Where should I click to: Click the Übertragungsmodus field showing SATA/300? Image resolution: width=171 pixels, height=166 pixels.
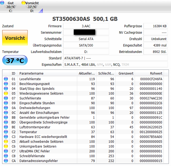point(86,45)
